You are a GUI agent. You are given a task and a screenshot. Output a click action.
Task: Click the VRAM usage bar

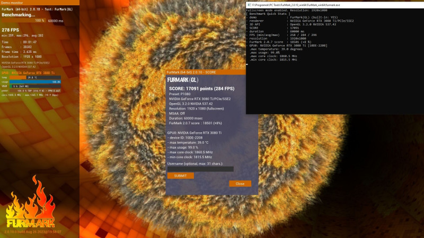[x=35, y=86]
